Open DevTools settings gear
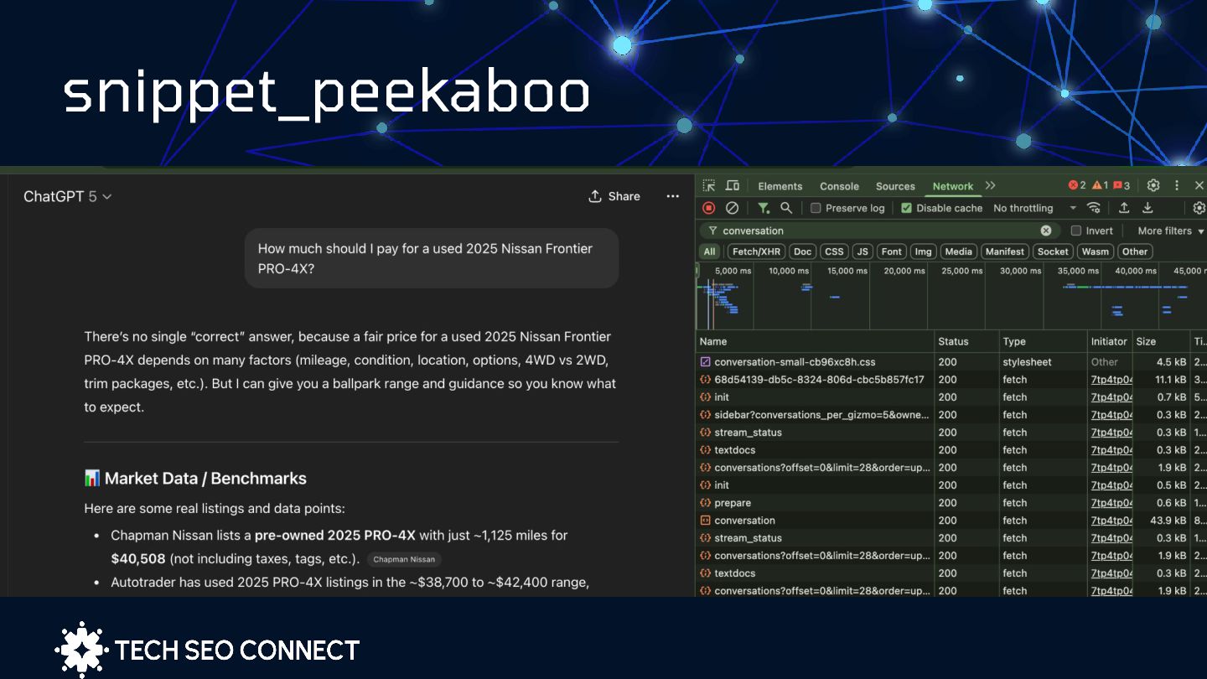 [x=1153, y=185]
